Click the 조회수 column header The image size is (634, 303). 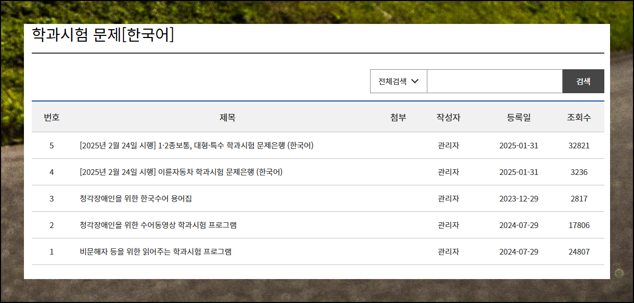point(579,117)
